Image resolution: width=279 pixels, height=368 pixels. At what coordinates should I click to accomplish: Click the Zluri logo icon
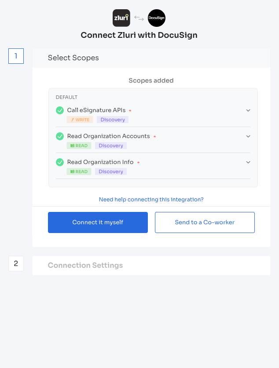point(121,18)
